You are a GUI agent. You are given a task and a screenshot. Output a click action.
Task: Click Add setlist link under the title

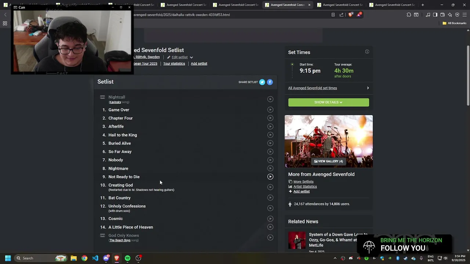tap(199, 63)
